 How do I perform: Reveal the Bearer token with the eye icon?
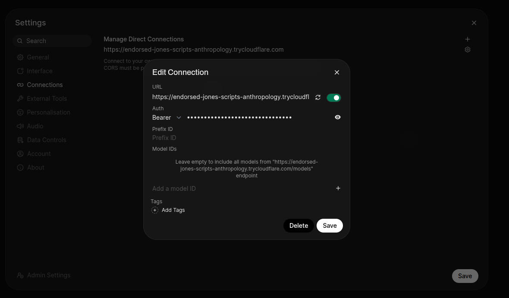(338, 117)
